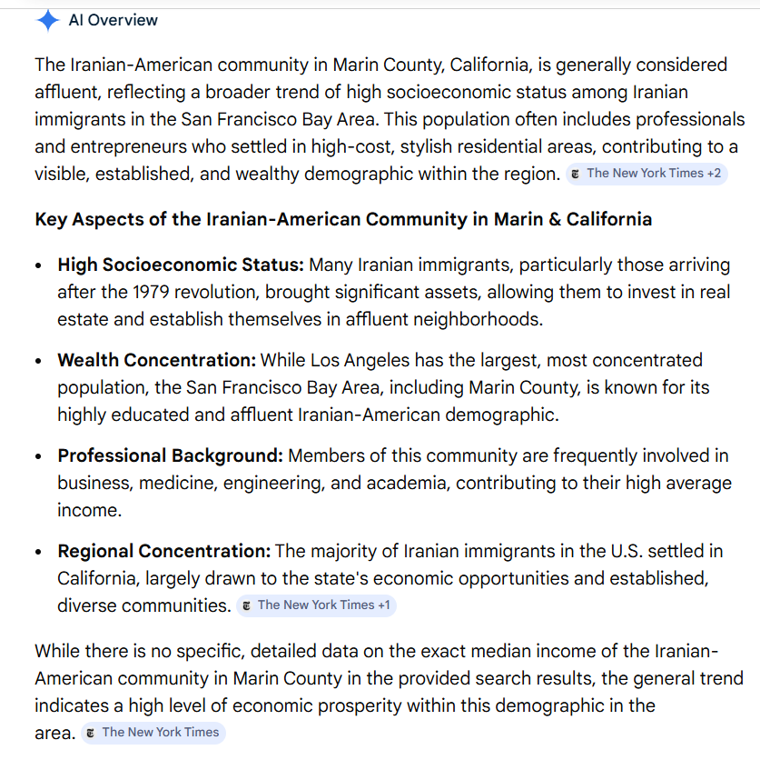Click the New York Times logo in first citation
Viewport: 760px width, 760px height.
pyautogui.click(x=577, y=173)
